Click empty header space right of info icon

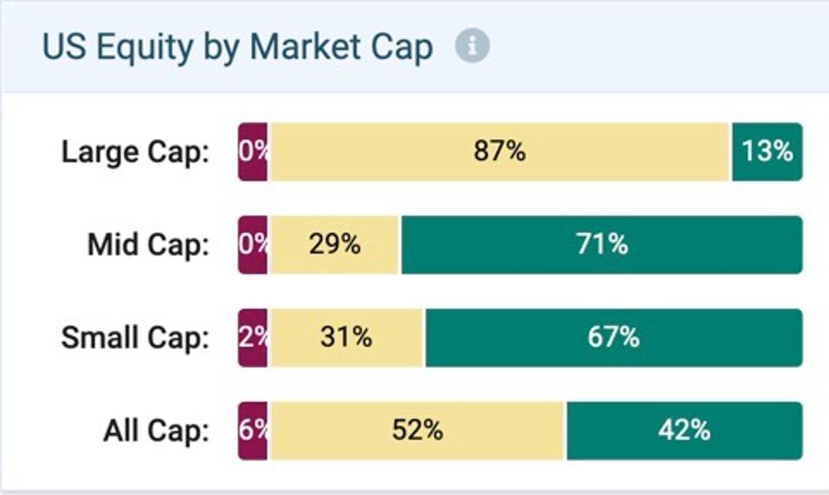click(x=658, y=47)
